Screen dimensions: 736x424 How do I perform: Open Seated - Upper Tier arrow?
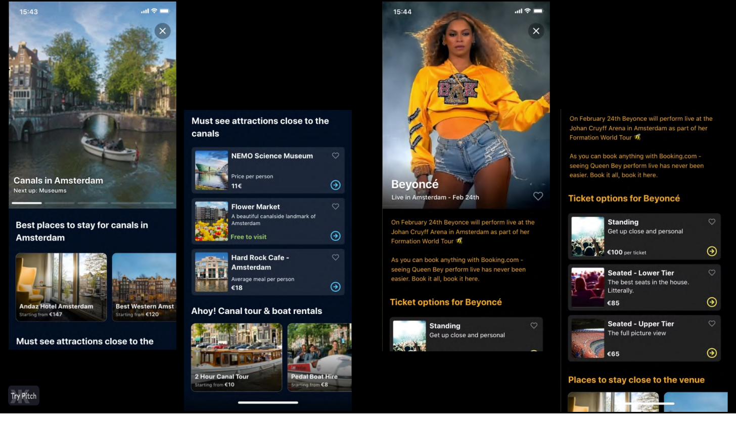pyautogui.click(x=712, y=353)
